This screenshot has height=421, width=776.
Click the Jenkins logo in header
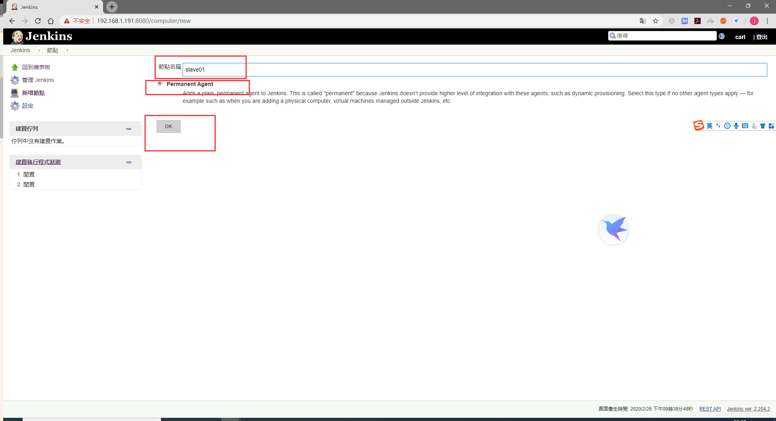pos(42,37)
